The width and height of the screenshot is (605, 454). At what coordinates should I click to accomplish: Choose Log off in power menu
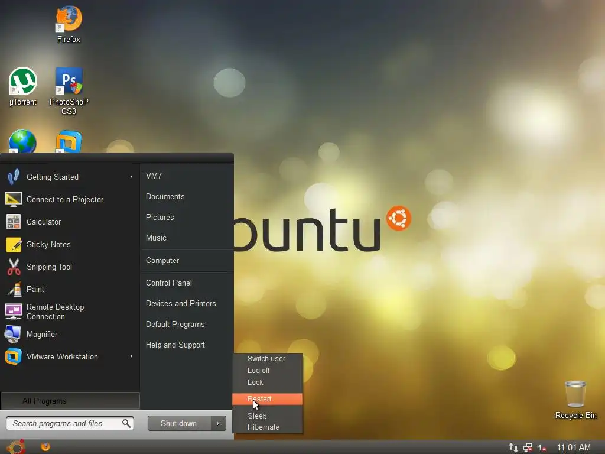[258, 370]
